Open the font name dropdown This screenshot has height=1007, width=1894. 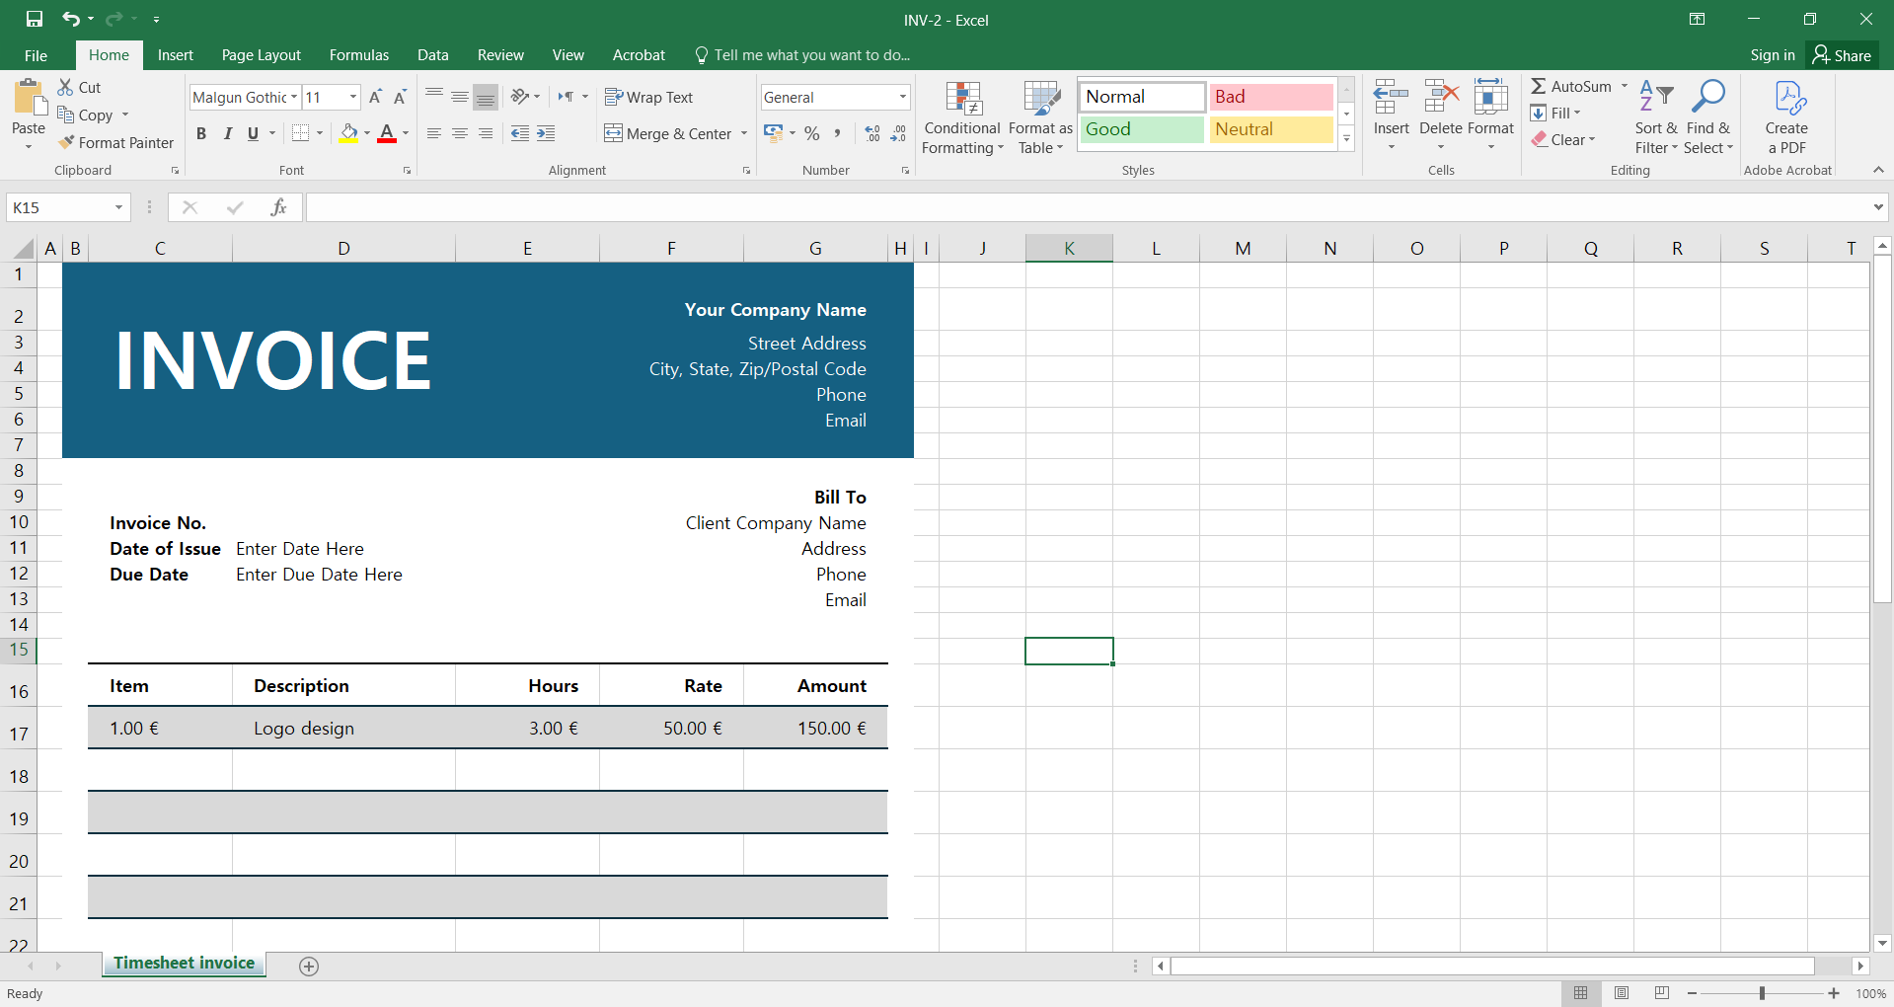294,97
